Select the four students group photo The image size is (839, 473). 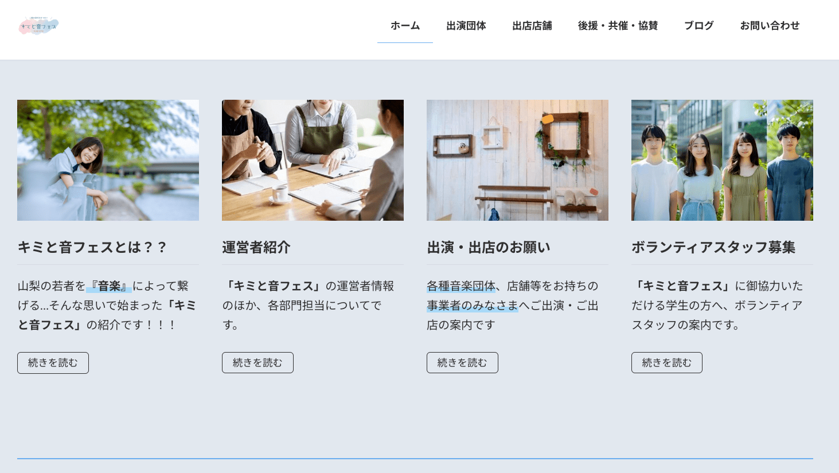[722, 160]
